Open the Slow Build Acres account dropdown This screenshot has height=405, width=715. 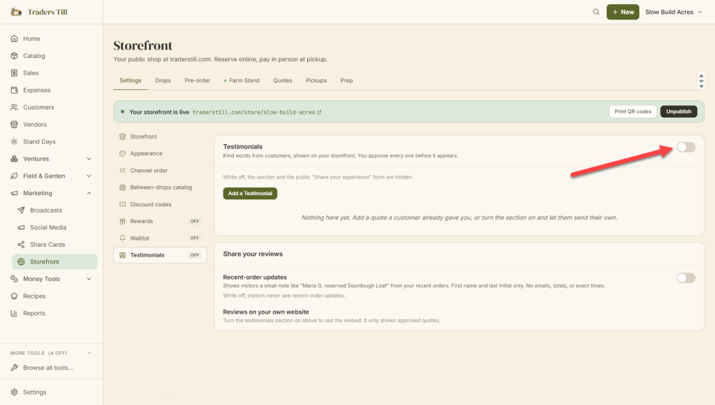674,12
